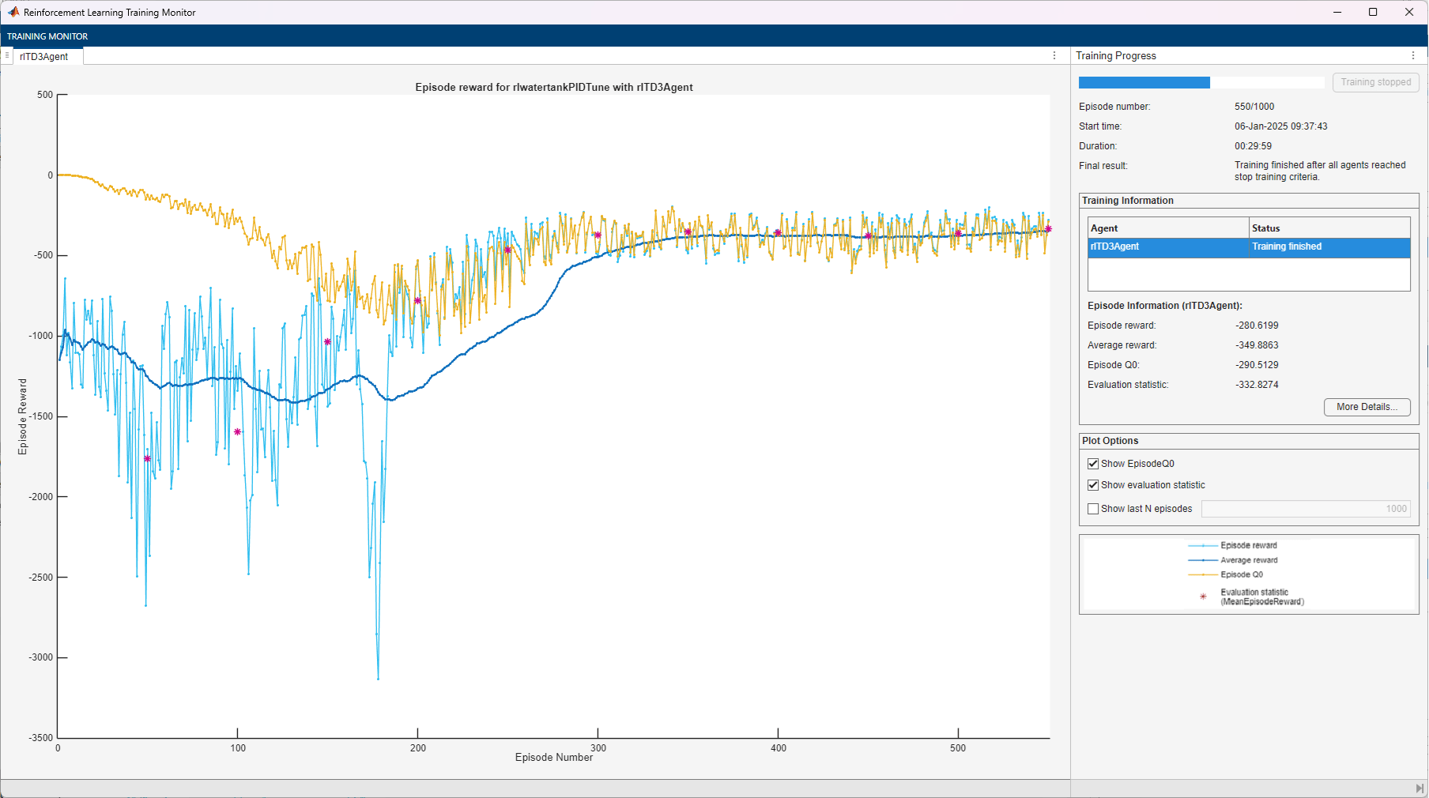Viewport: 1429px width, 798px height.
Task: Open Training Progress panel three-dot menu
Action: 1412,55
